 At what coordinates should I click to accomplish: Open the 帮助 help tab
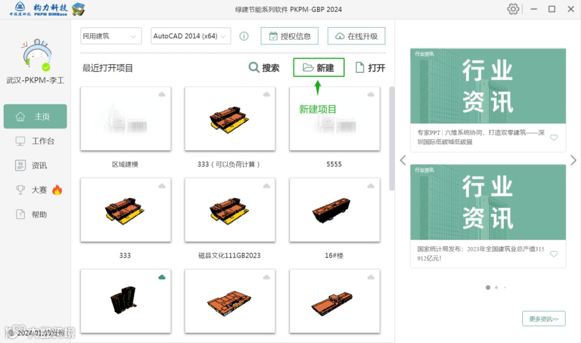(35, 214)
